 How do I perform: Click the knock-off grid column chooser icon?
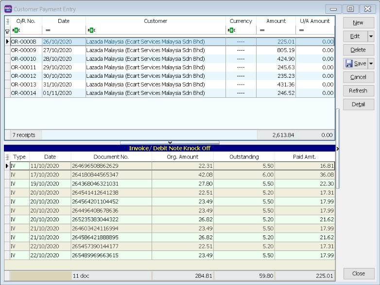click(7, 157)
